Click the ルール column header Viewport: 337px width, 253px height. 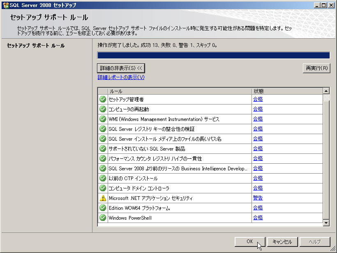180,91
